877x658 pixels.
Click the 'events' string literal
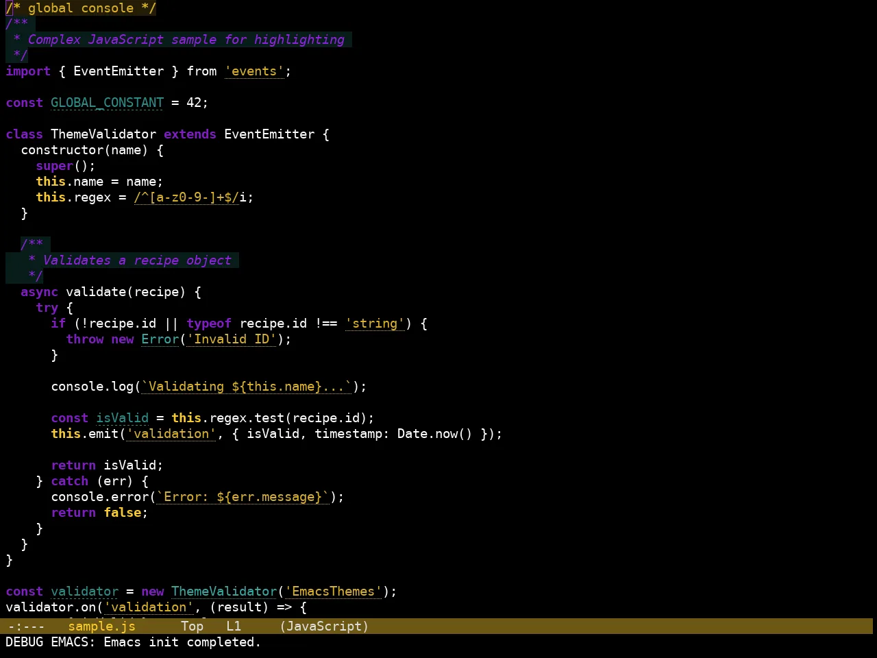point(254,71)
